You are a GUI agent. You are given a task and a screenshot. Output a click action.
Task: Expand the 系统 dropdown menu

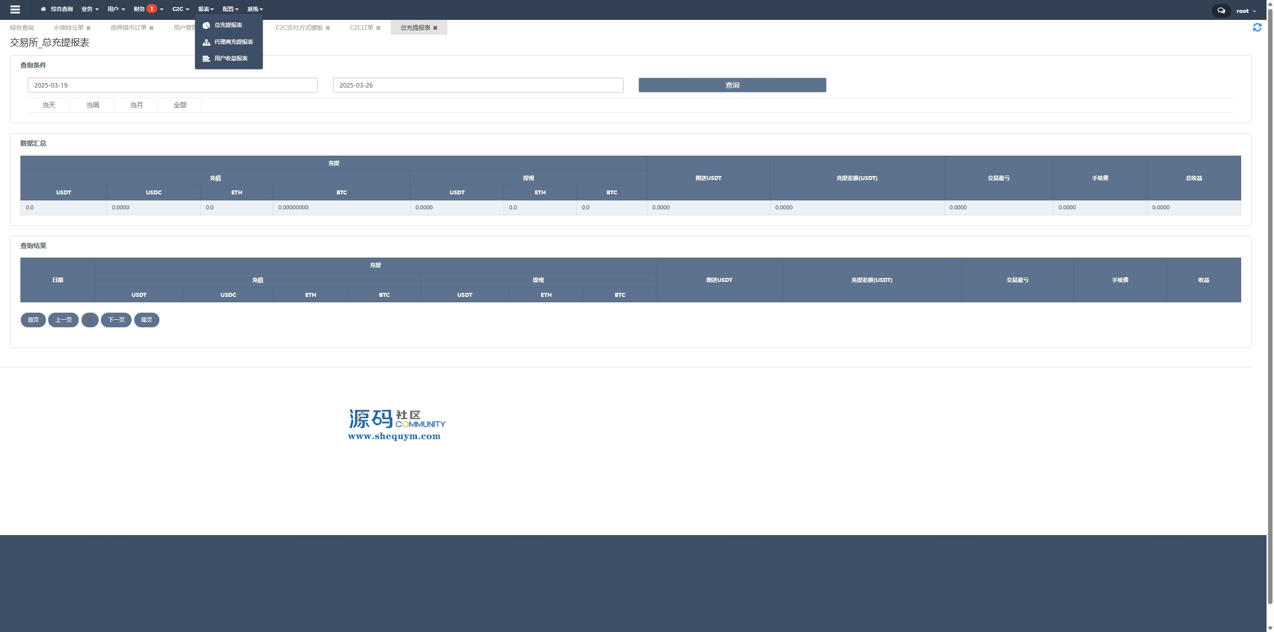pyautogui.click(x=255, y=9)
